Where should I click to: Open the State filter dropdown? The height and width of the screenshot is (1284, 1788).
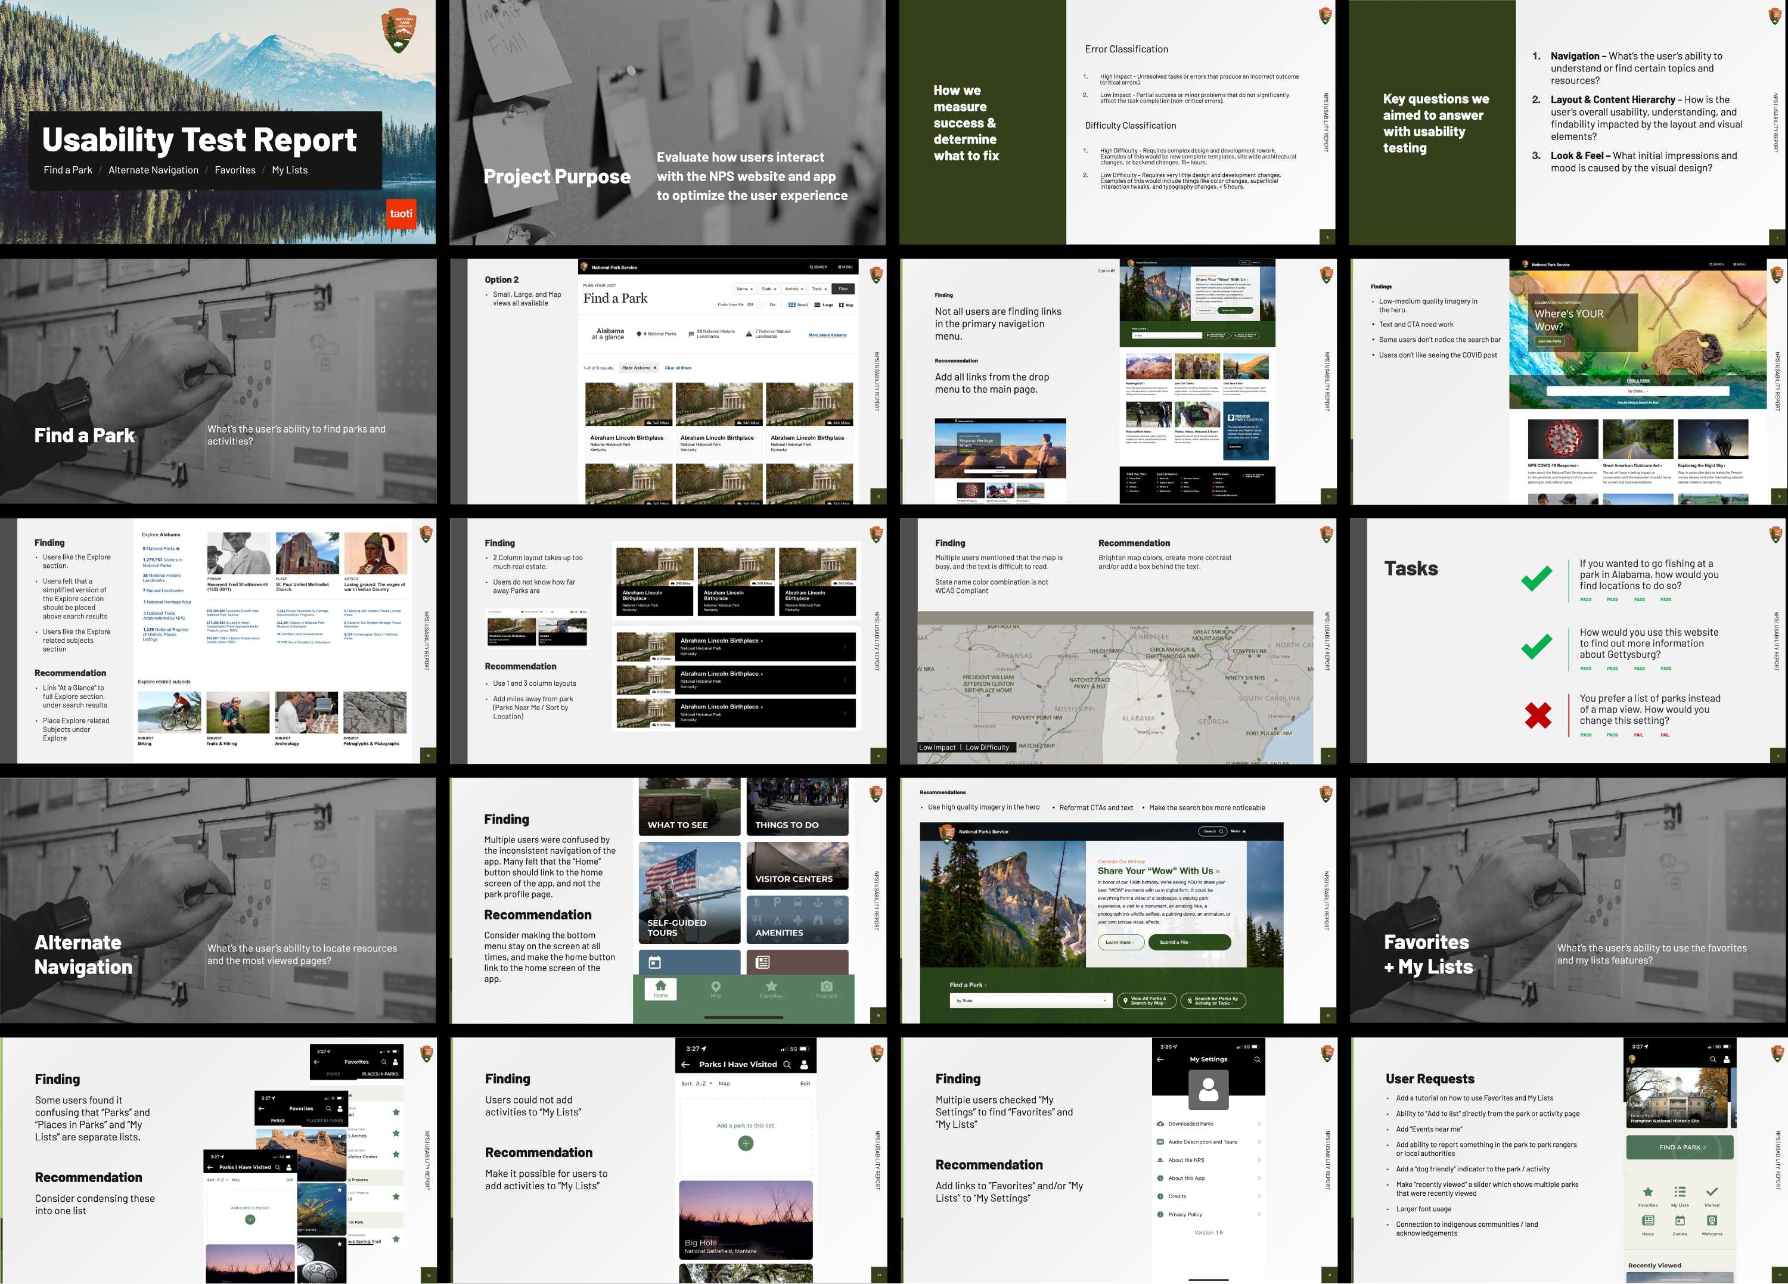(x=769, y=288)
